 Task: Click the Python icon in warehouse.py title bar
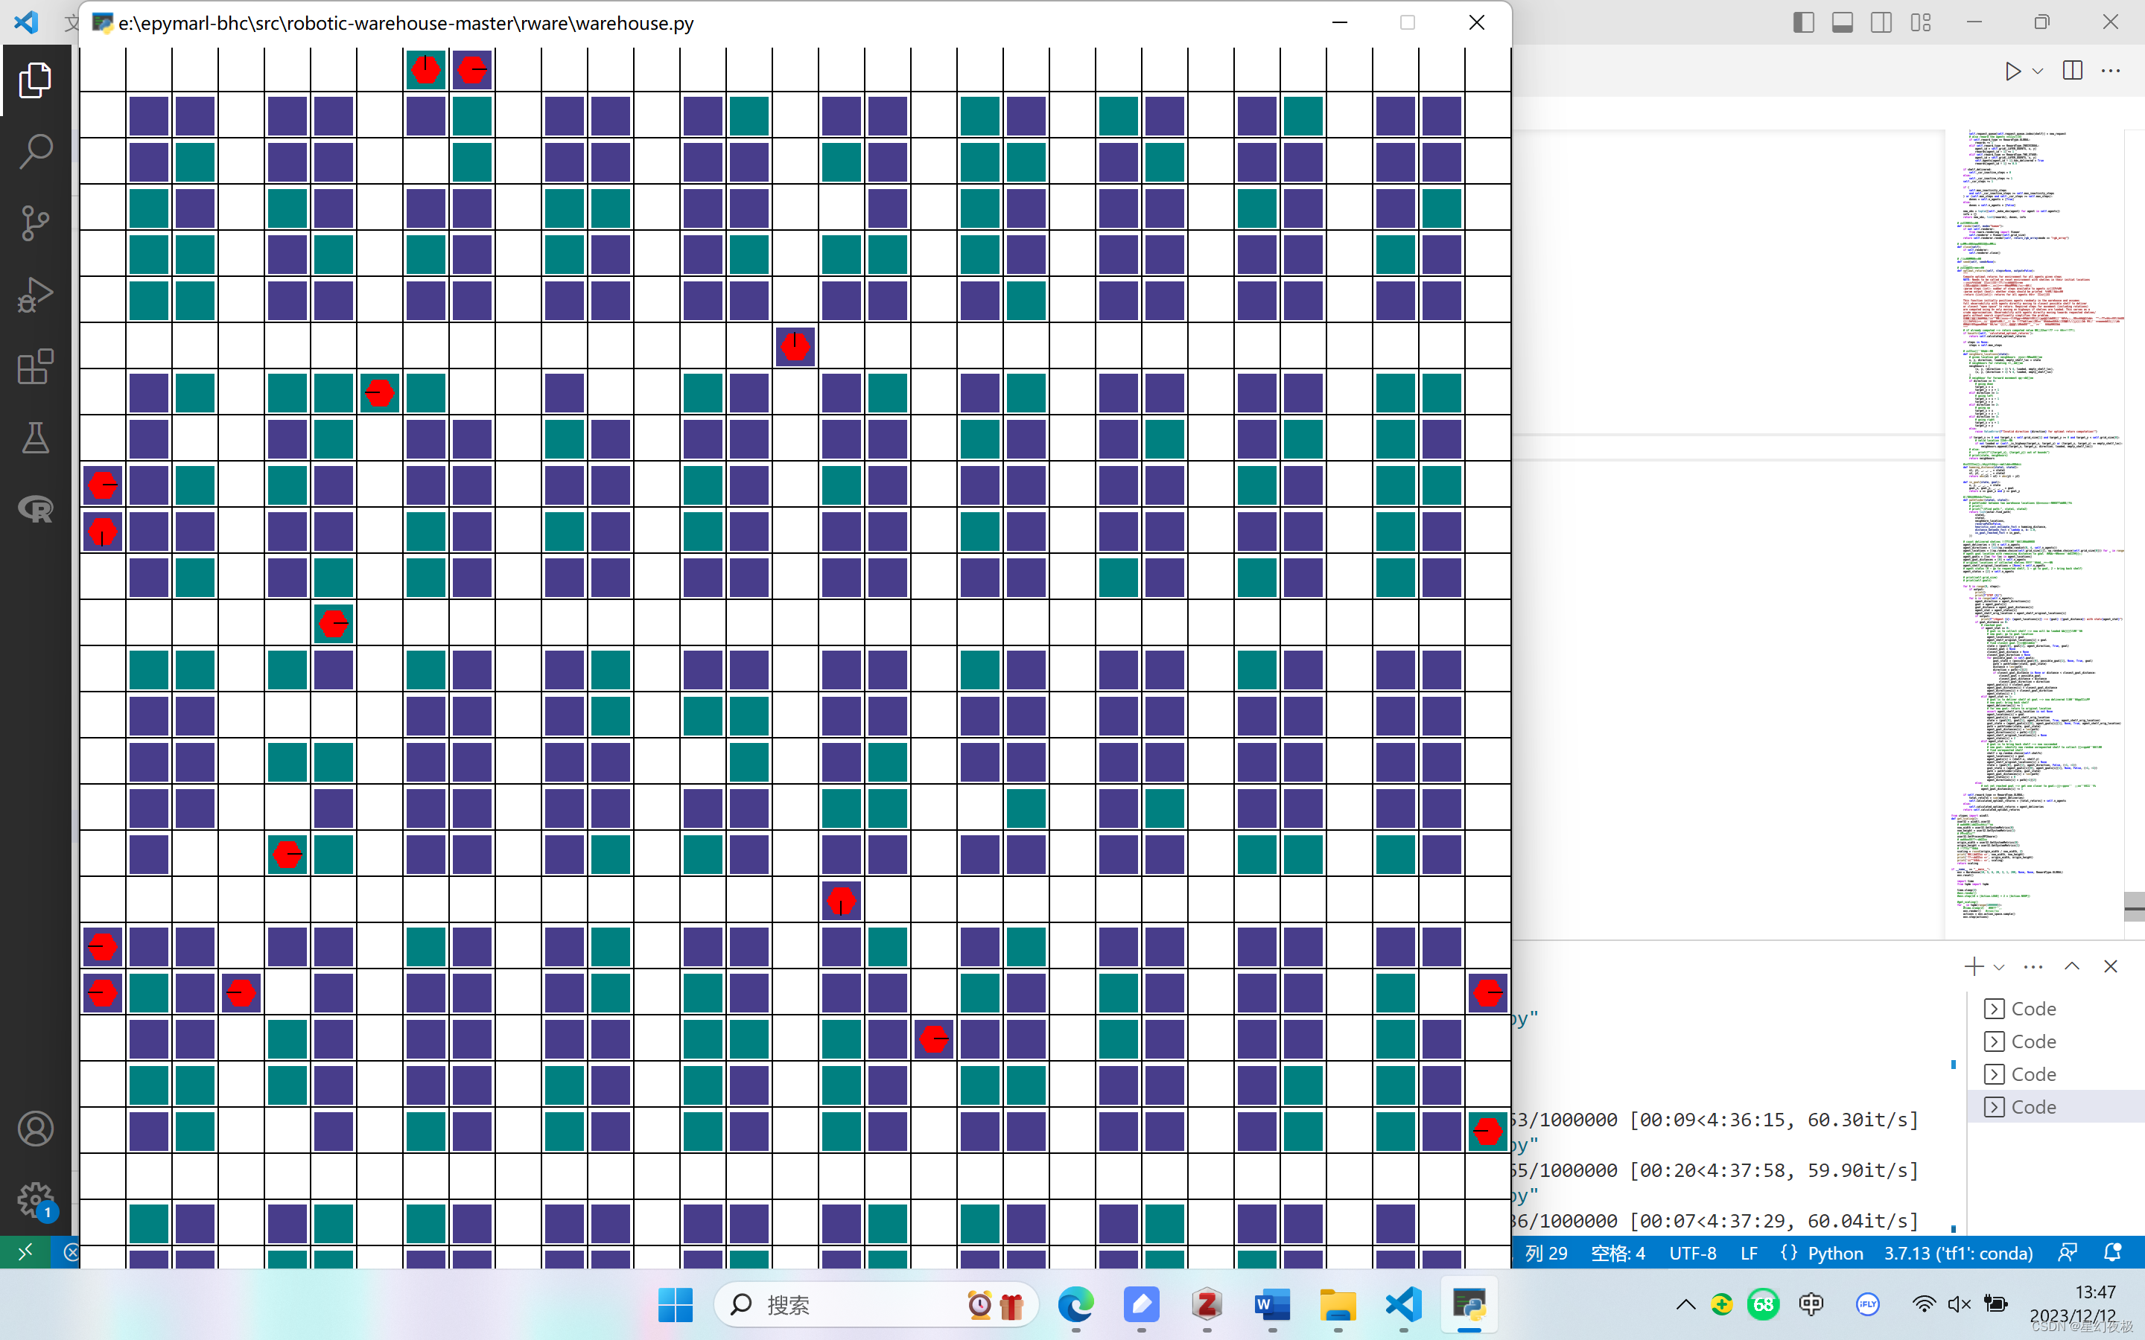point(102,23)
